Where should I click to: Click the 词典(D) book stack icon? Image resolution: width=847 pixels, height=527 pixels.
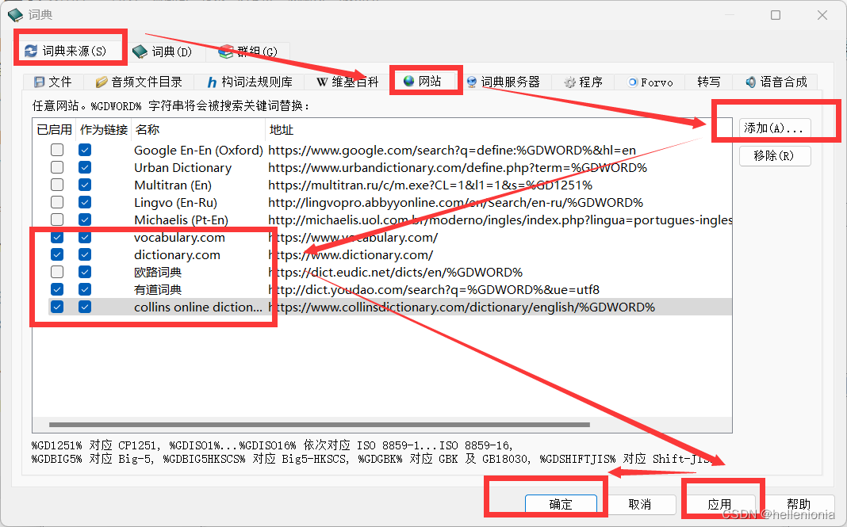tap(141, 51)
